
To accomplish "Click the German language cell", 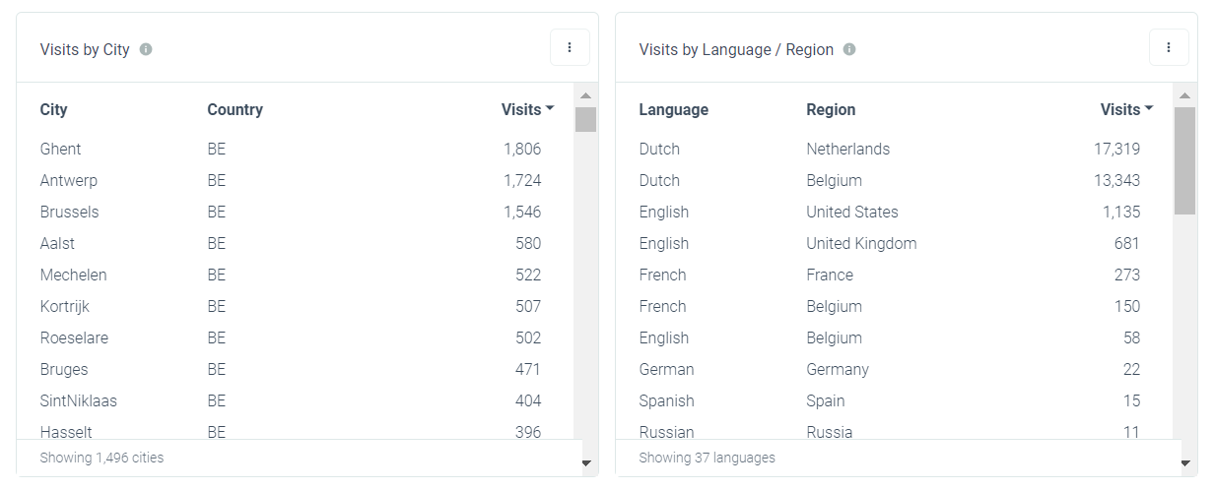I will click(666, 369).
